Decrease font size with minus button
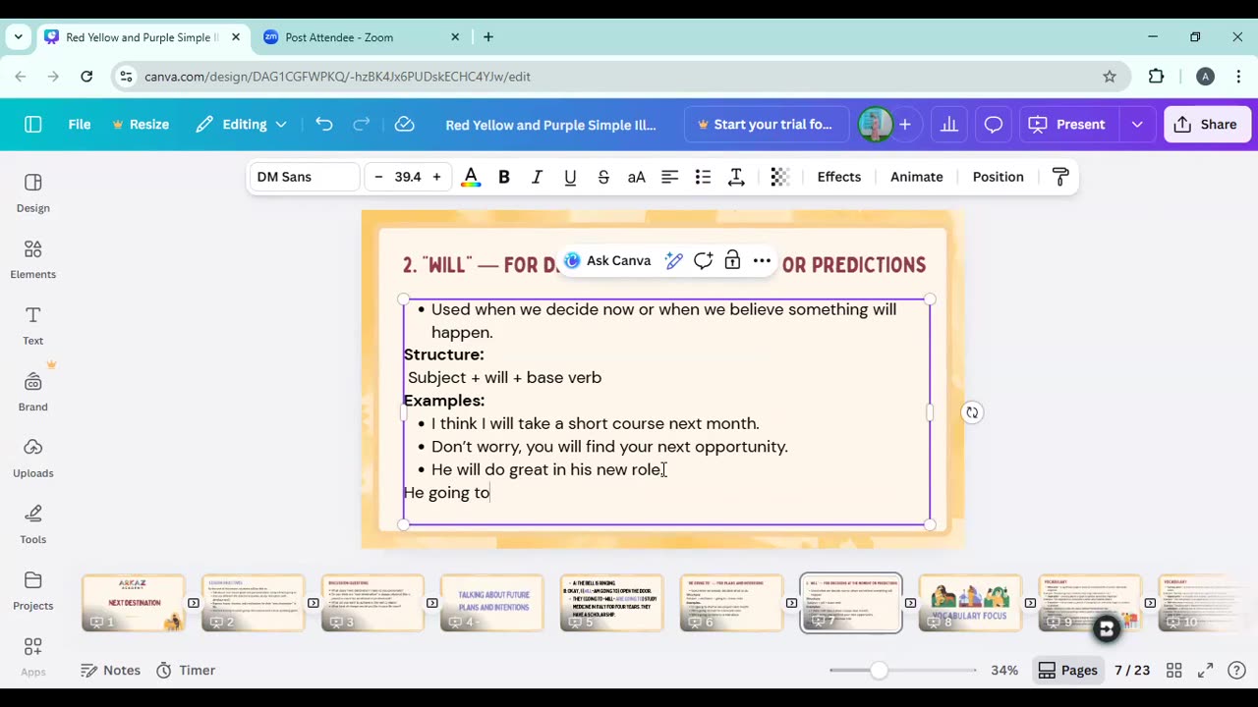The width and height of the screenshot is (1258, 707). tap(378, 177)
